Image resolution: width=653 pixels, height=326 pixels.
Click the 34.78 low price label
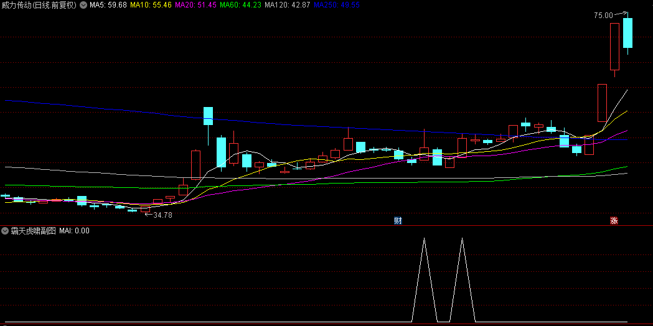pos(163,215)
